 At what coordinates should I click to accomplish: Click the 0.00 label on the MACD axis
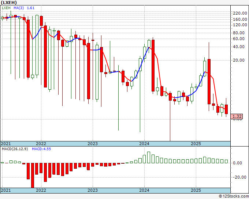coord(237,163)
